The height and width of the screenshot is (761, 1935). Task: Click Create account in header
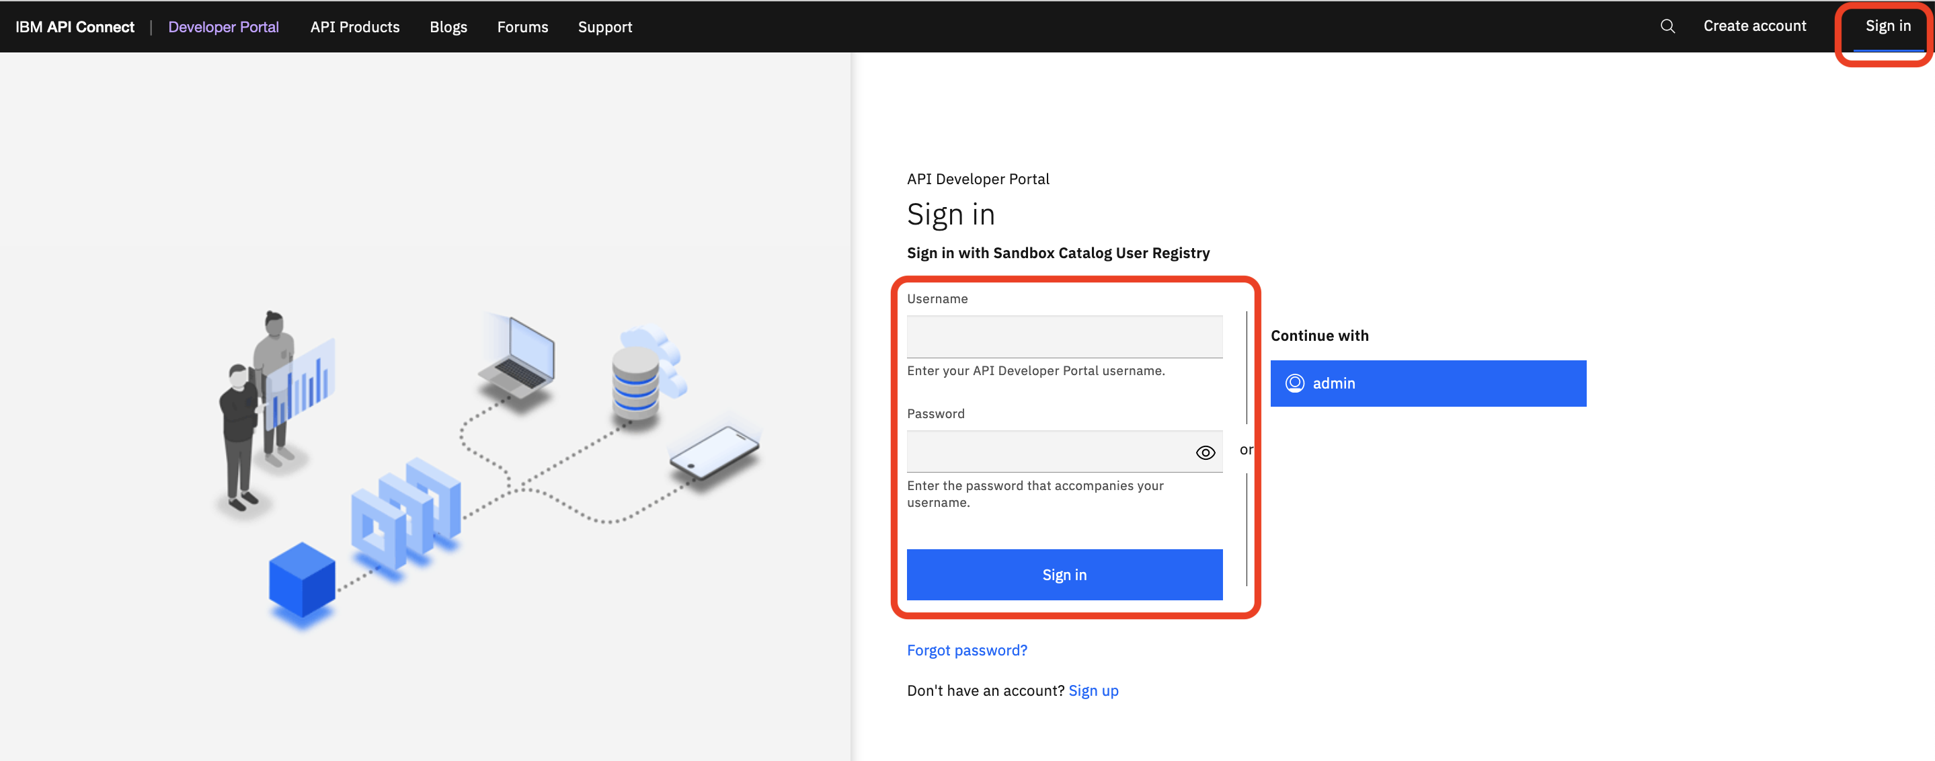click(x=1754, y=26)
